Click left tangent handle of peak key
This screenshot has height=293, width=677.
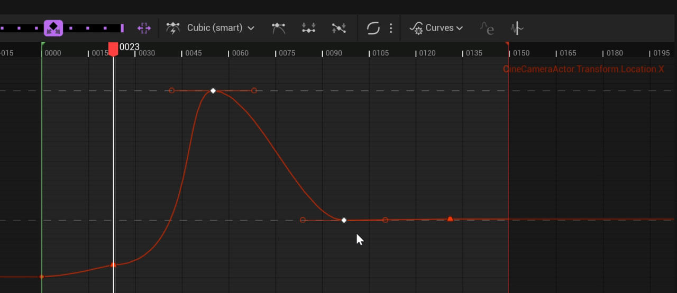tap(171, 91)
